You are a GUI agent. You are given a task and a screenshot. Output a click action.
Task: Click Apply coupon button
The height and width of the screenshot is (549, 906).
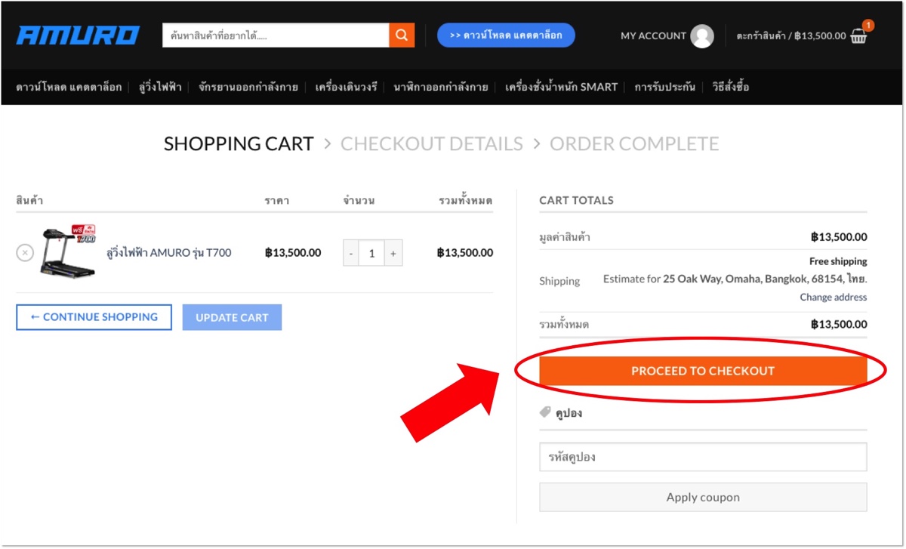(703, 498)
